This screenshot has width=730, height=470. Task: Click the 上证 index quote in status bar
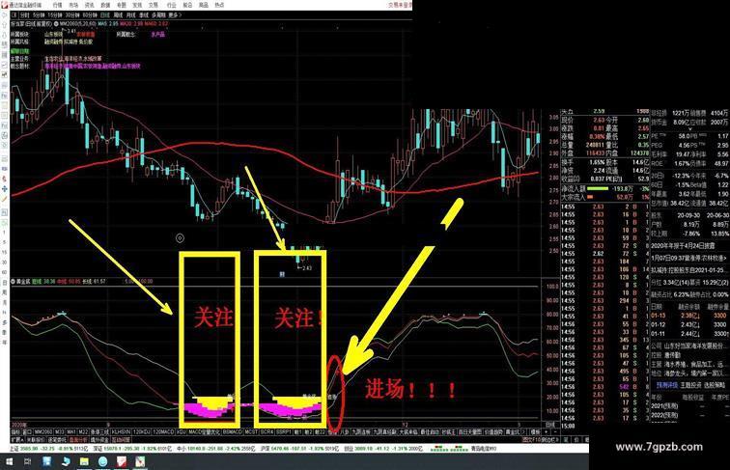click(x=49, y=449)
